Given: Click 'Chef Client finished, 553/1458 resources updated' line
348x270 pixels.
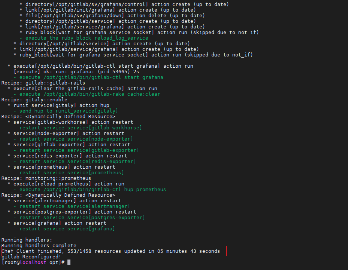Looking at the screenshot, I should (x=111, y=251).
